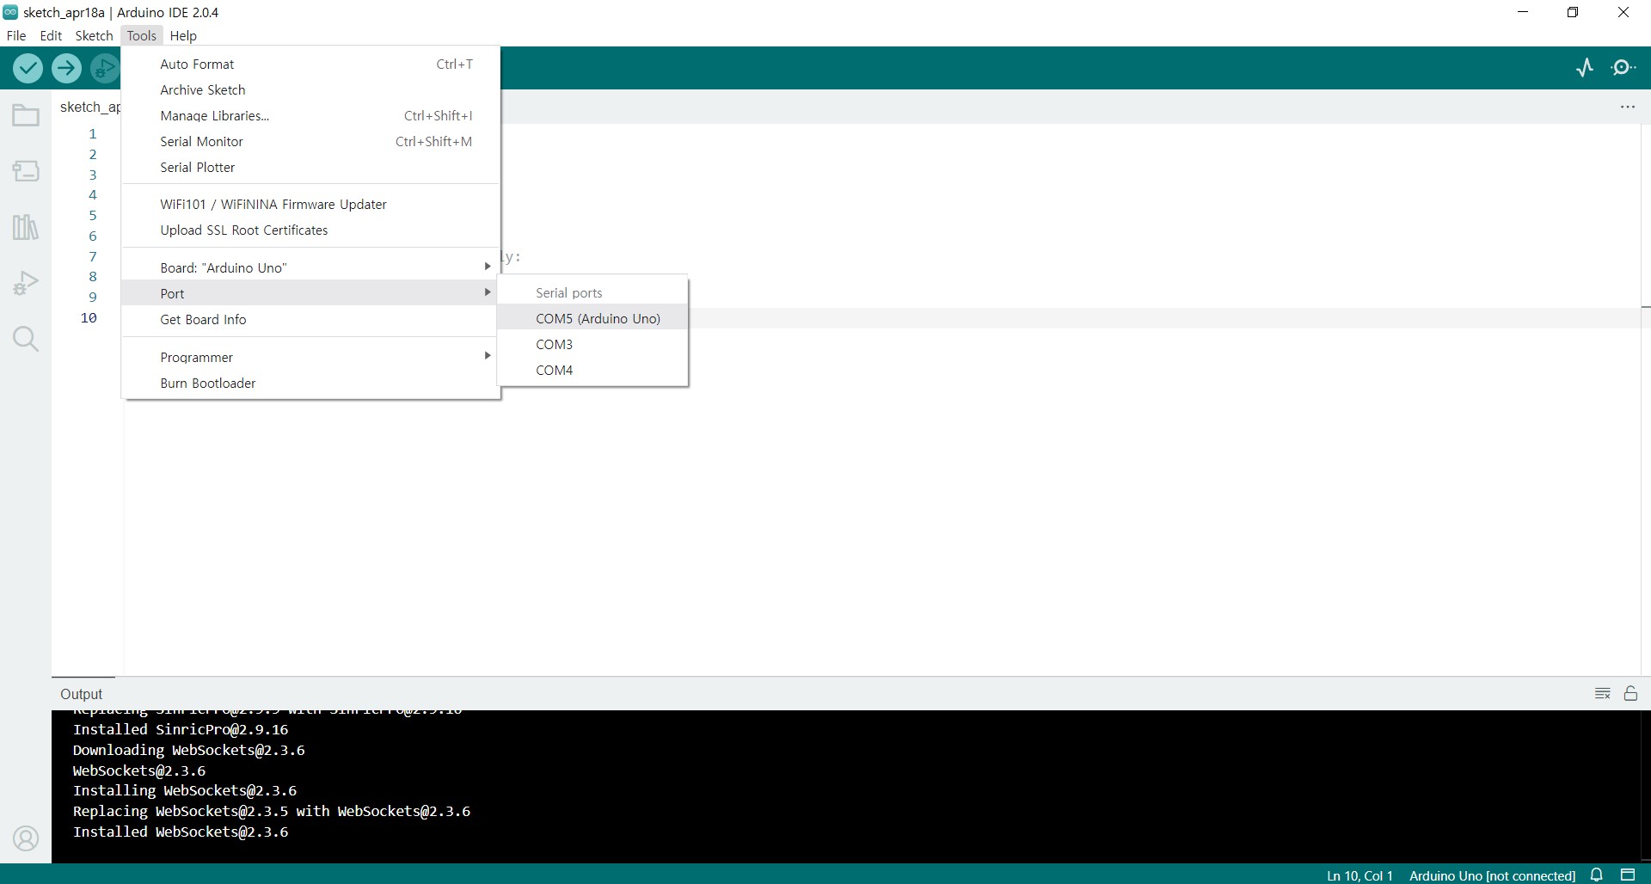Click "Installed SinricPro@2.9.16" output line
Viewport: 1651px width, 884px height.
pos(181,729)
